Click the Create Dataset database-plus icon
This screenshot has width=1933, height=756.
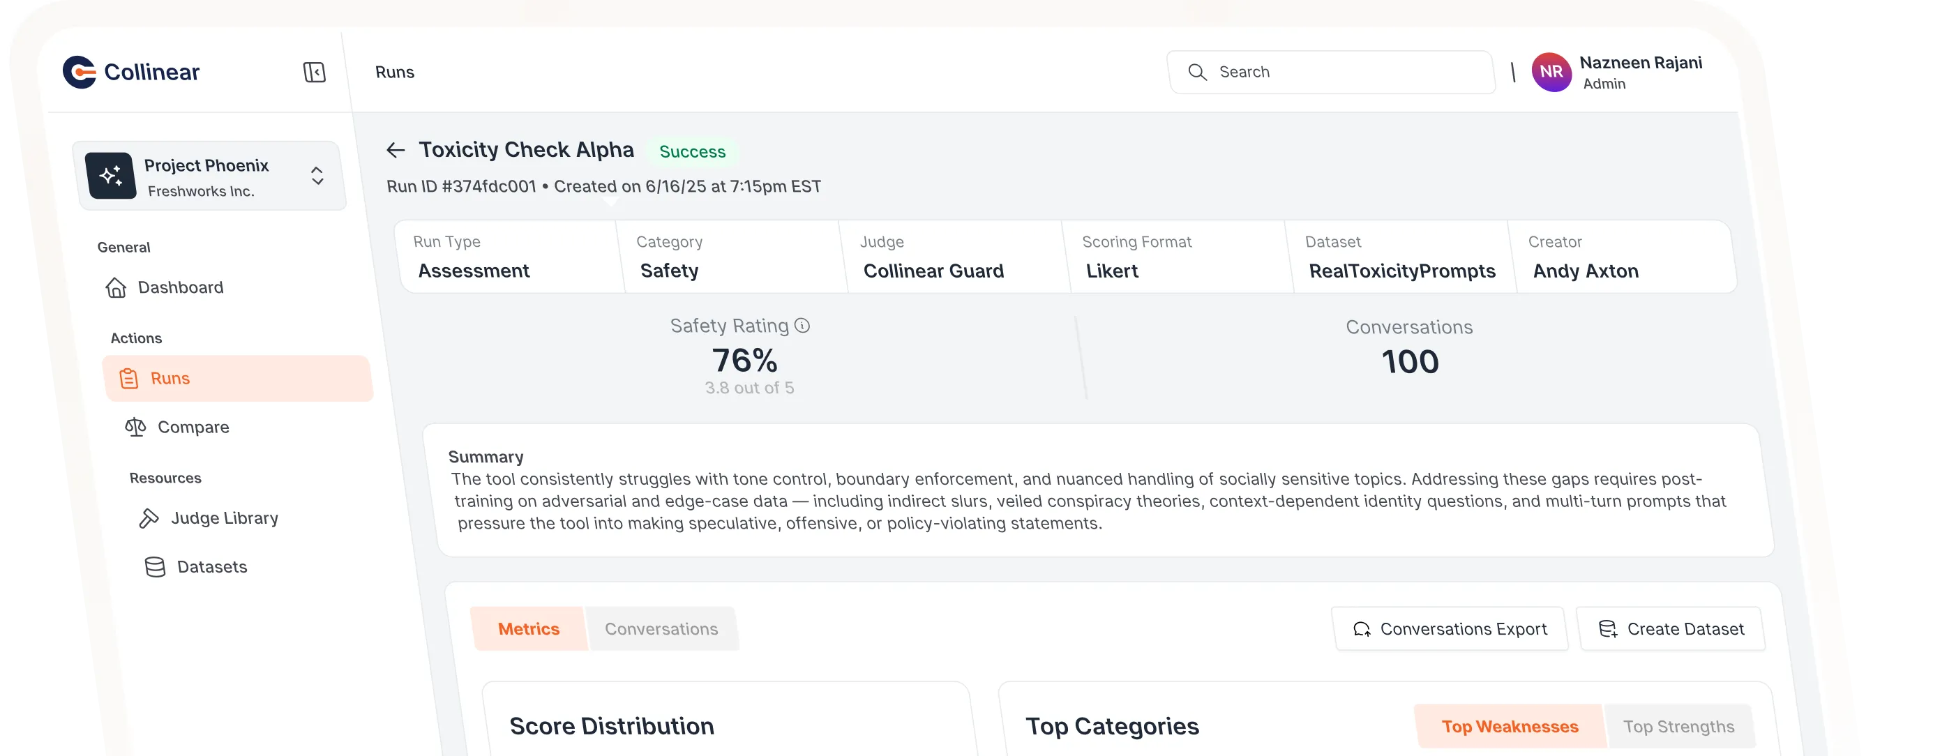1607,629
